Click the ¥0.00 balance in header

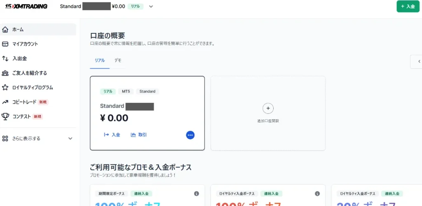pyautogui.click(x=118, y=7)
